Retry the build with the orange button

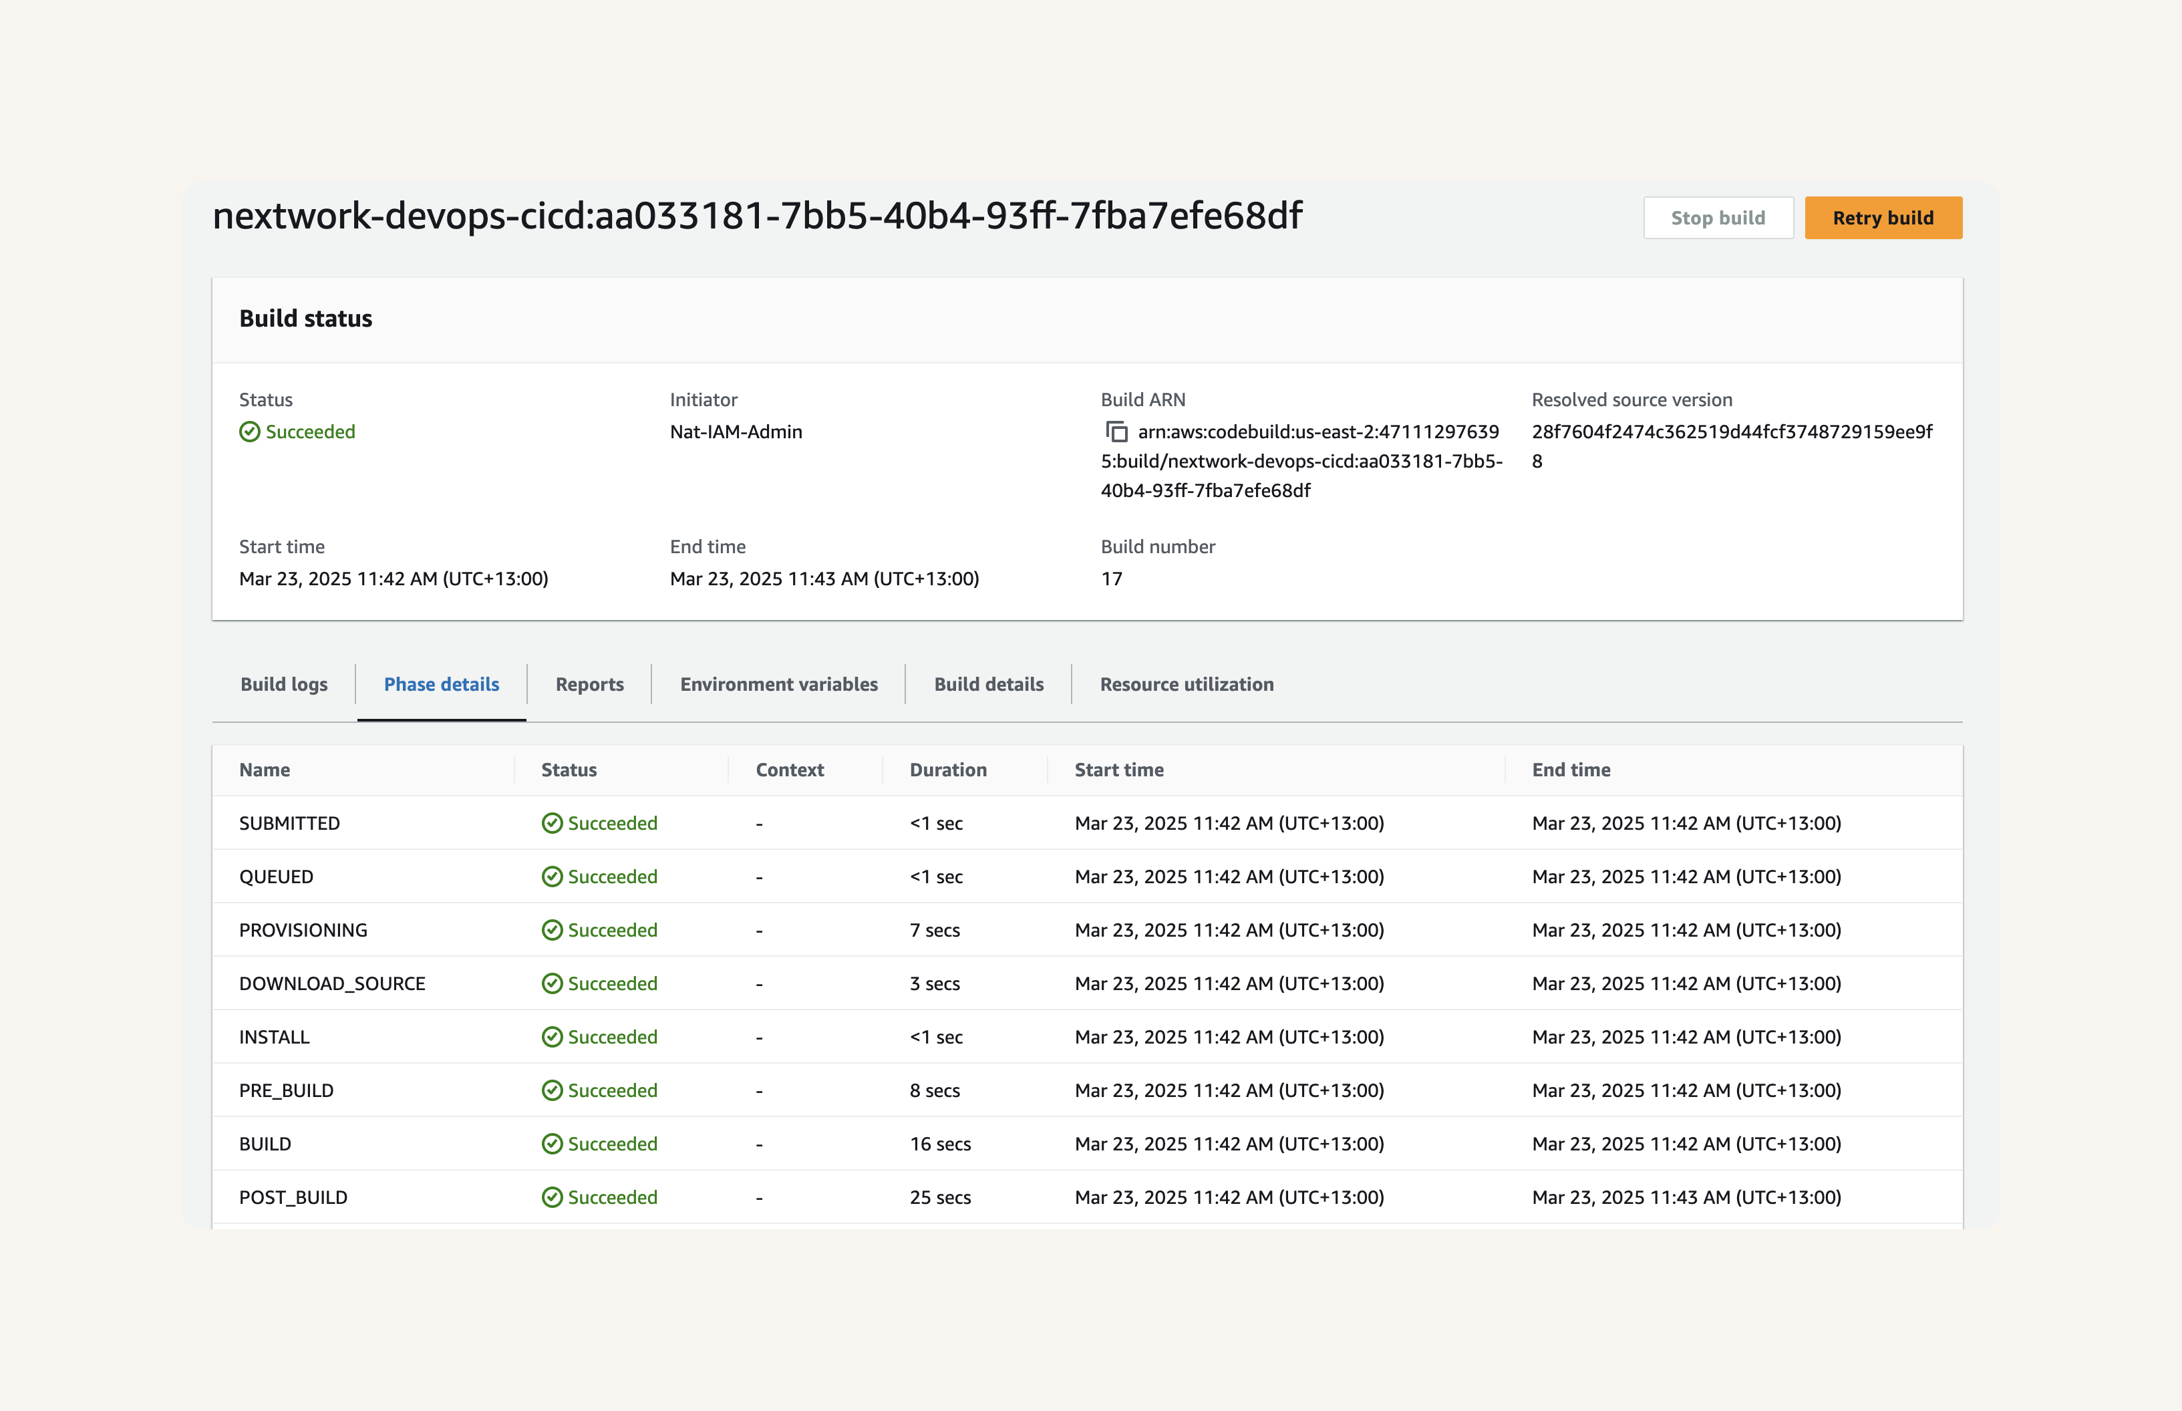tap(1883, 218)
